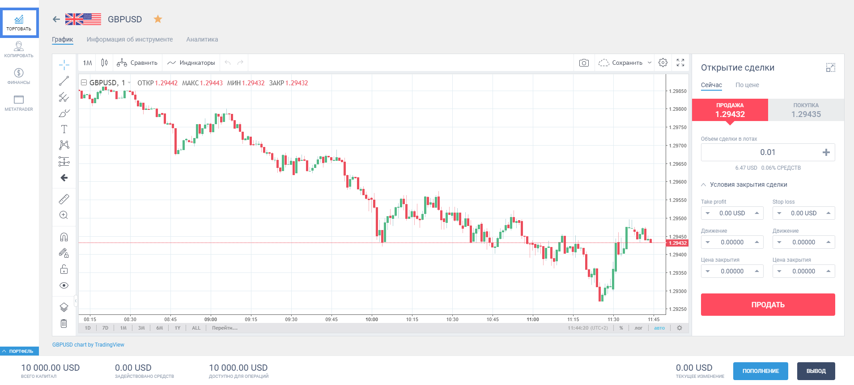854x385 pixels.
Task: Toggle fullscreen chart mode
Action: coord(680,63)
